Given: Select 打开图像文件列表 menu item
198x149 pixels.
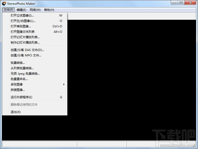Looking at the screenshot, I should (x=35, y=32).
